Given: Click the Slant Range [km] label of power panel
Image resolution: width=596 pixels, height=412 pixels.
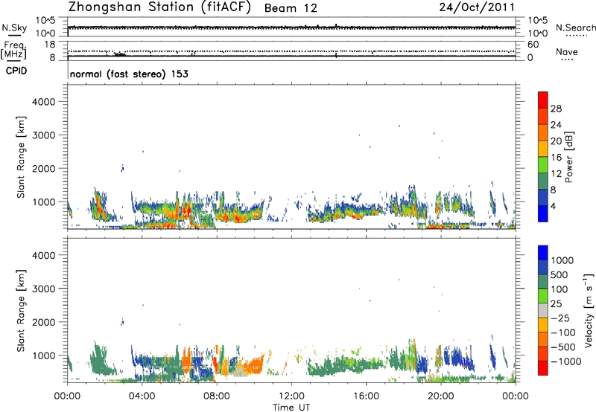Looking at the screenshot, I should pyautogui.click(x=21, y=157).
